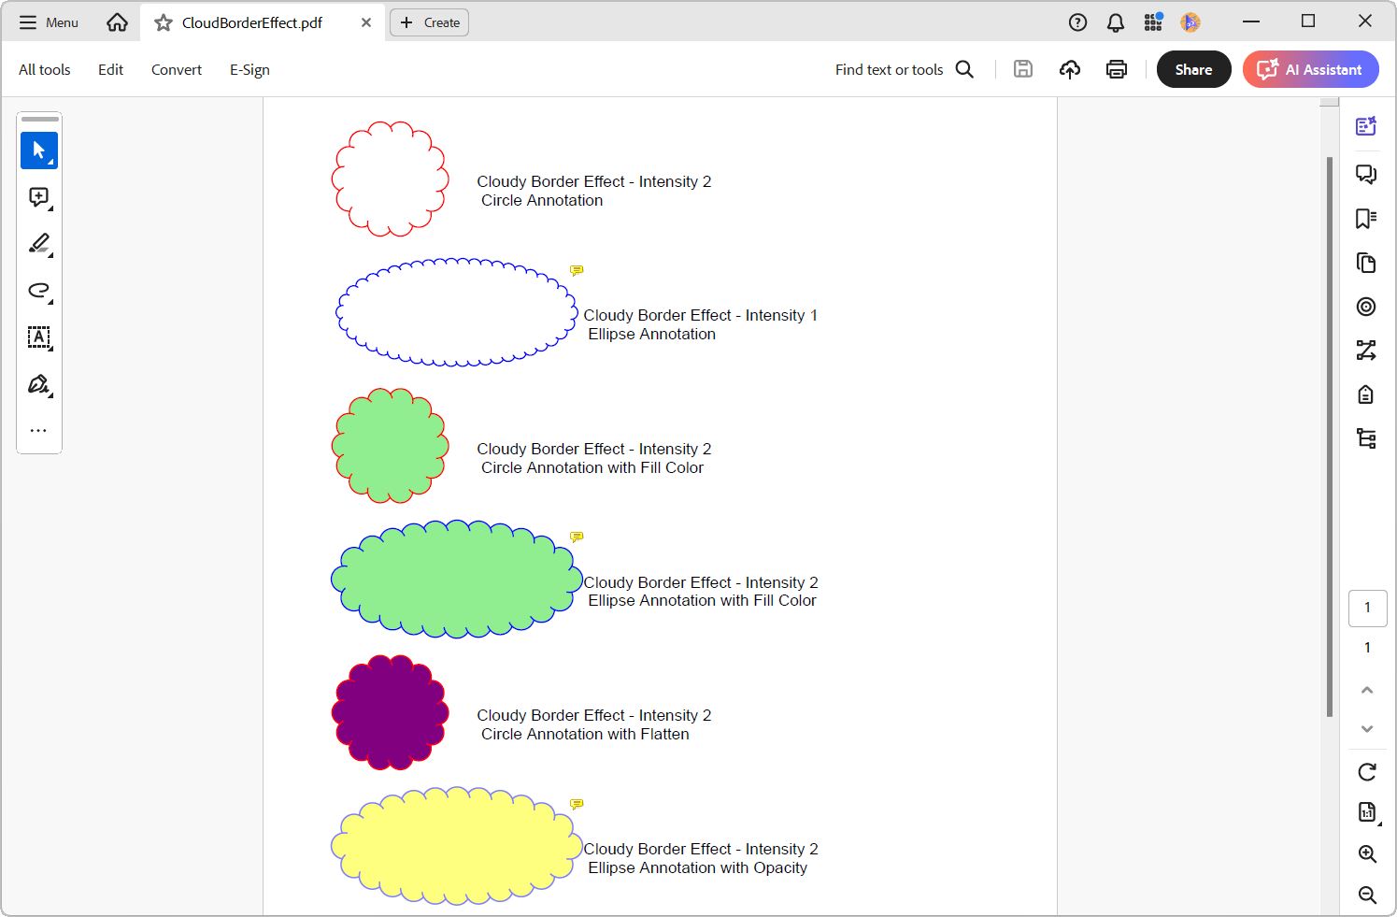This screenshot has width=1397, height=917.
Task: Go to previous page with up chevron
Action: 1367,690
